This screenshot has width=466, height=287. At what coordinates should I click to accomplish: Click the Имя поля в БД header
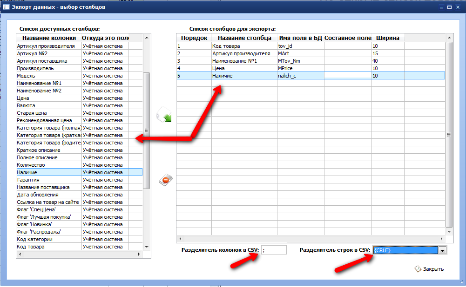coord(300,38)
